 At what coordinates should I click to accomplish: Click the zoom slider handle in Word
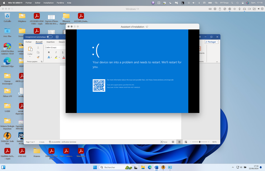pos(199,142)
